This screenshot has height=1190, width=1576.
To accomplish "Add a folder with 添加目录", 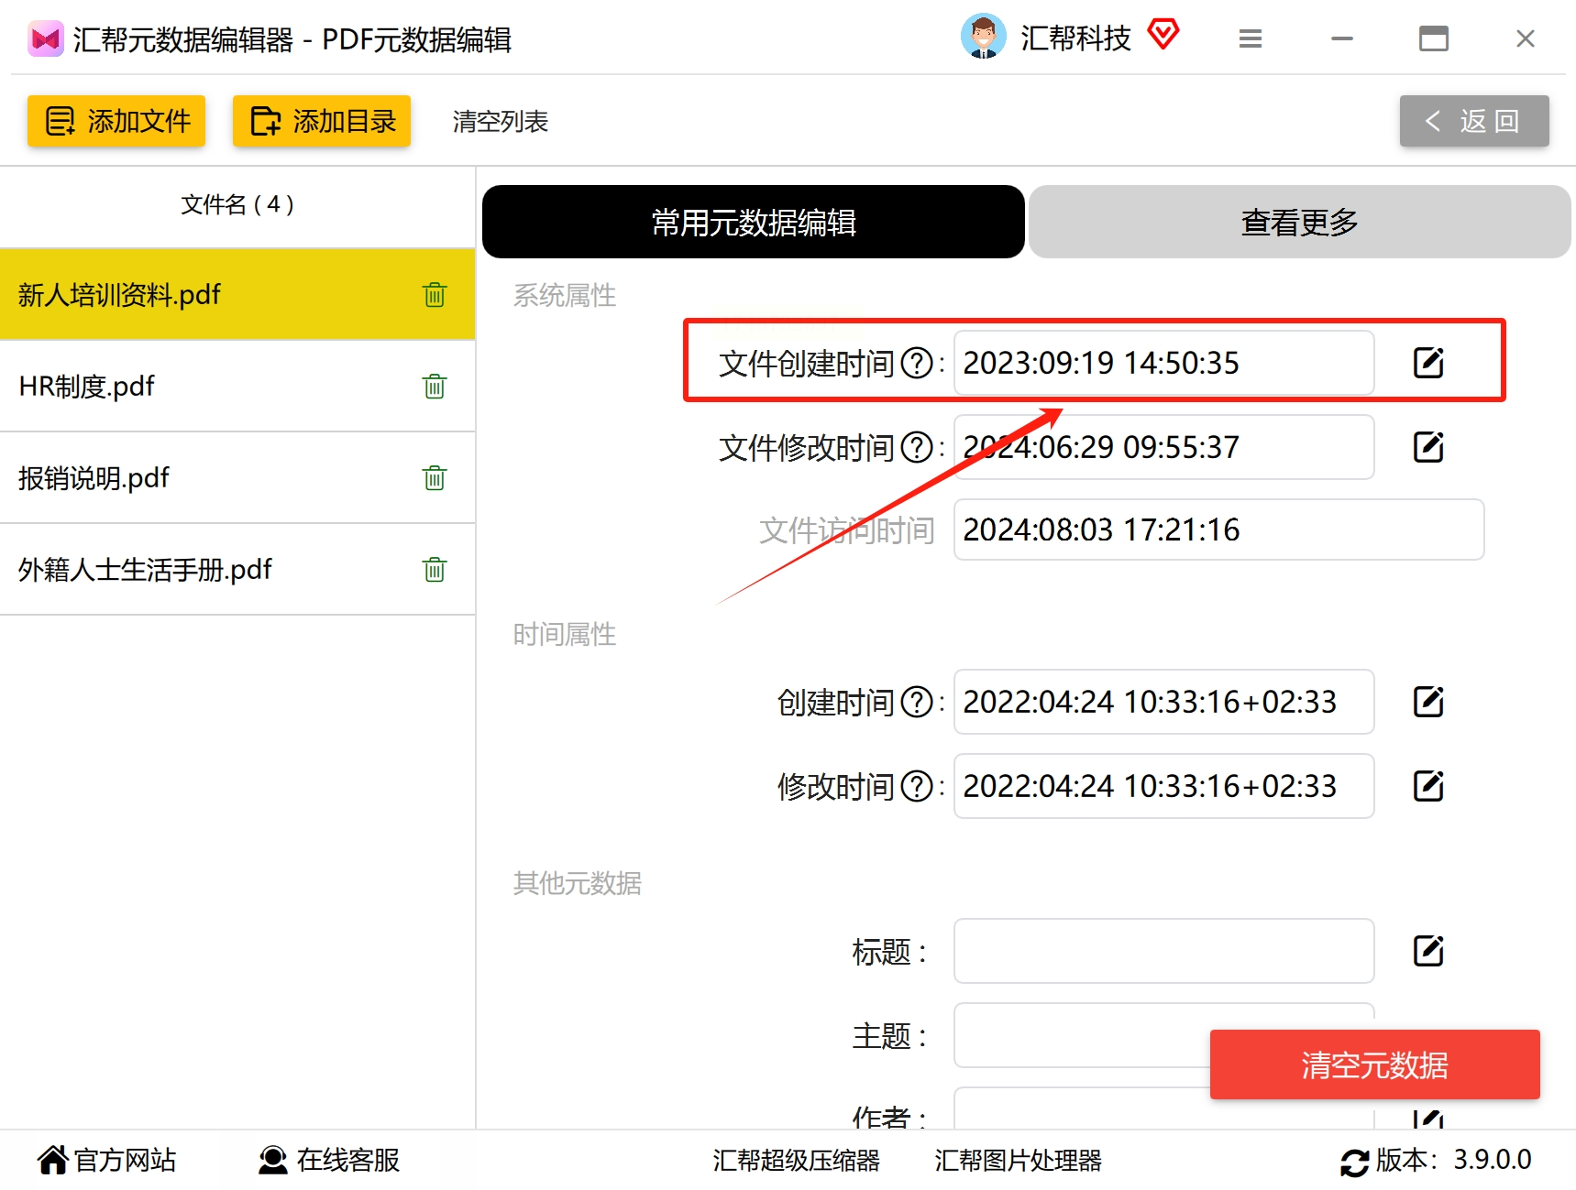I will 322,121.
